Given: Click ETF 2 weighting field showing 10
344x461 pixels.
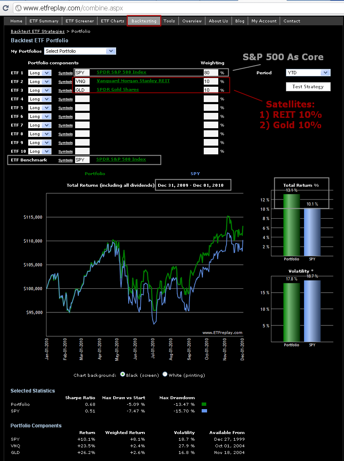Looking at the screenshot, I should tap(211, 81).
